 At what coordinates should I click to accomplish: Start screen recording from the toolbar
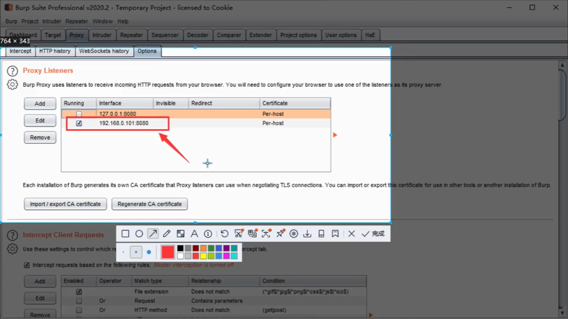point(294,234)
